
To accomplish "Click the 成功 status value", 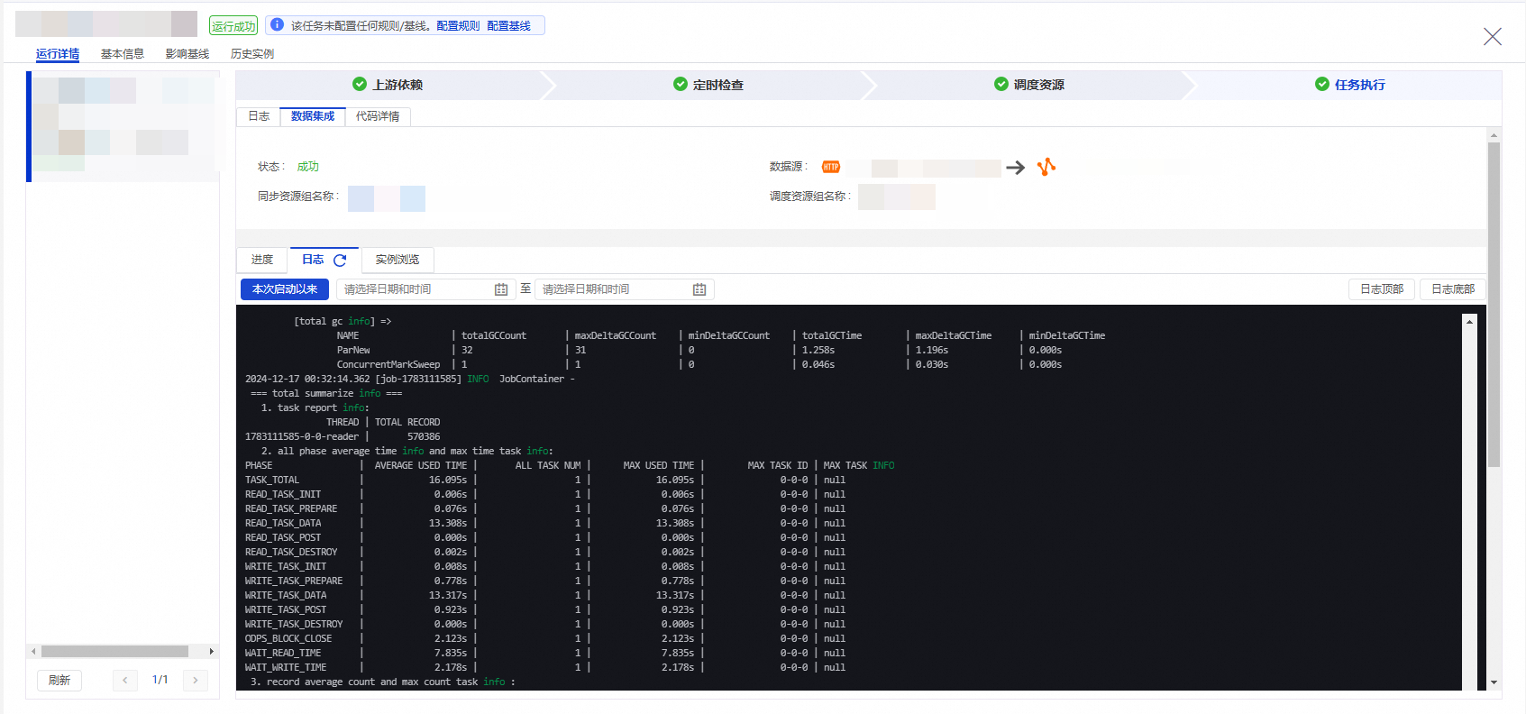I will (x=308, y=167).
